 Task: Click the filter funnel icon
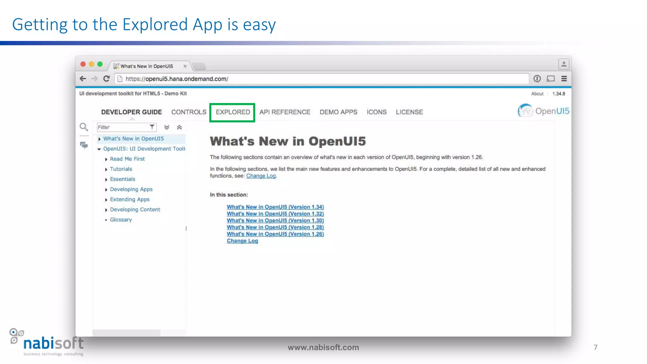click(x=152, y=127)
